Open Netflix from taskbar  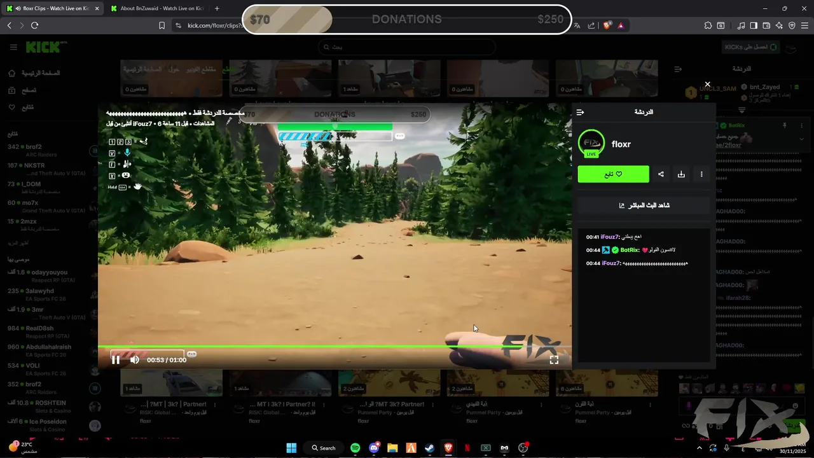[x=467, y=448]
